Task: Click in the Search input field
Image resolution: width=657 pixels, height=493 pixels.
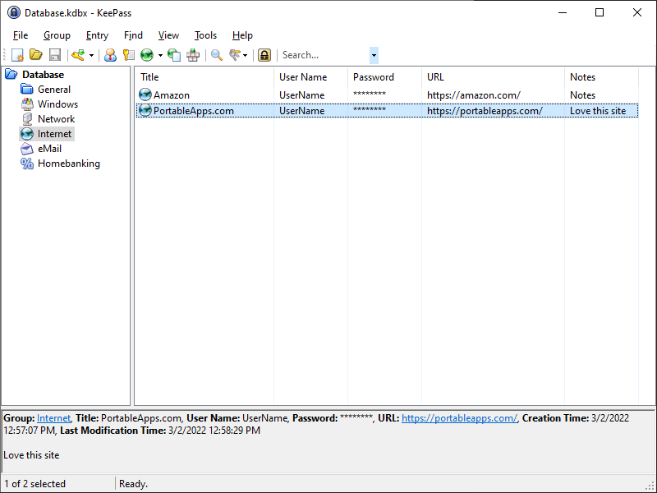Action: 323,55
